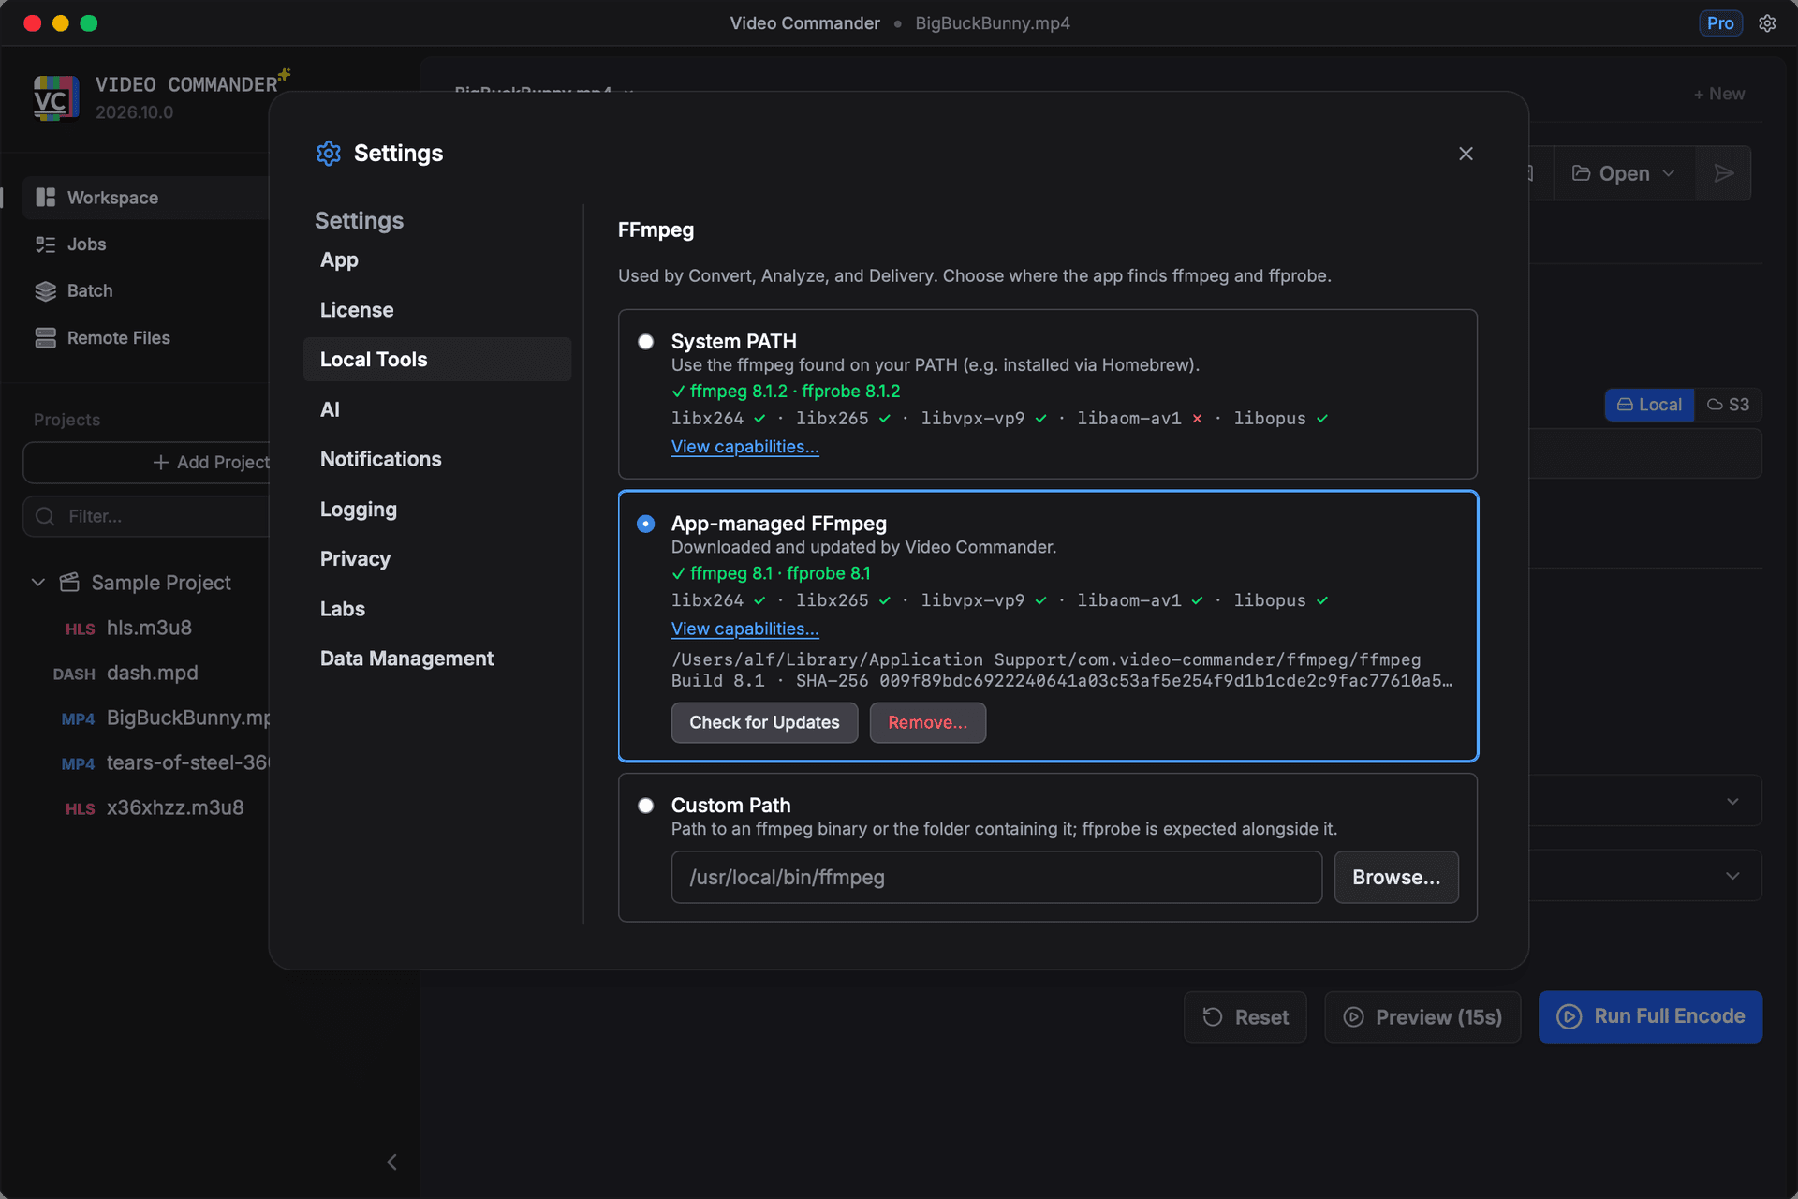Click the Remote Files server icon
The width and height of the screenshot is (1798, 1199).
45,338
